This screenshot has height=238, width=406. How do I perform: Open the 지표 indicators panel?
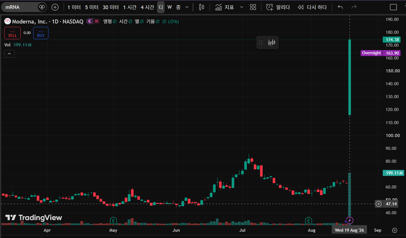click(x=225, y=7)
